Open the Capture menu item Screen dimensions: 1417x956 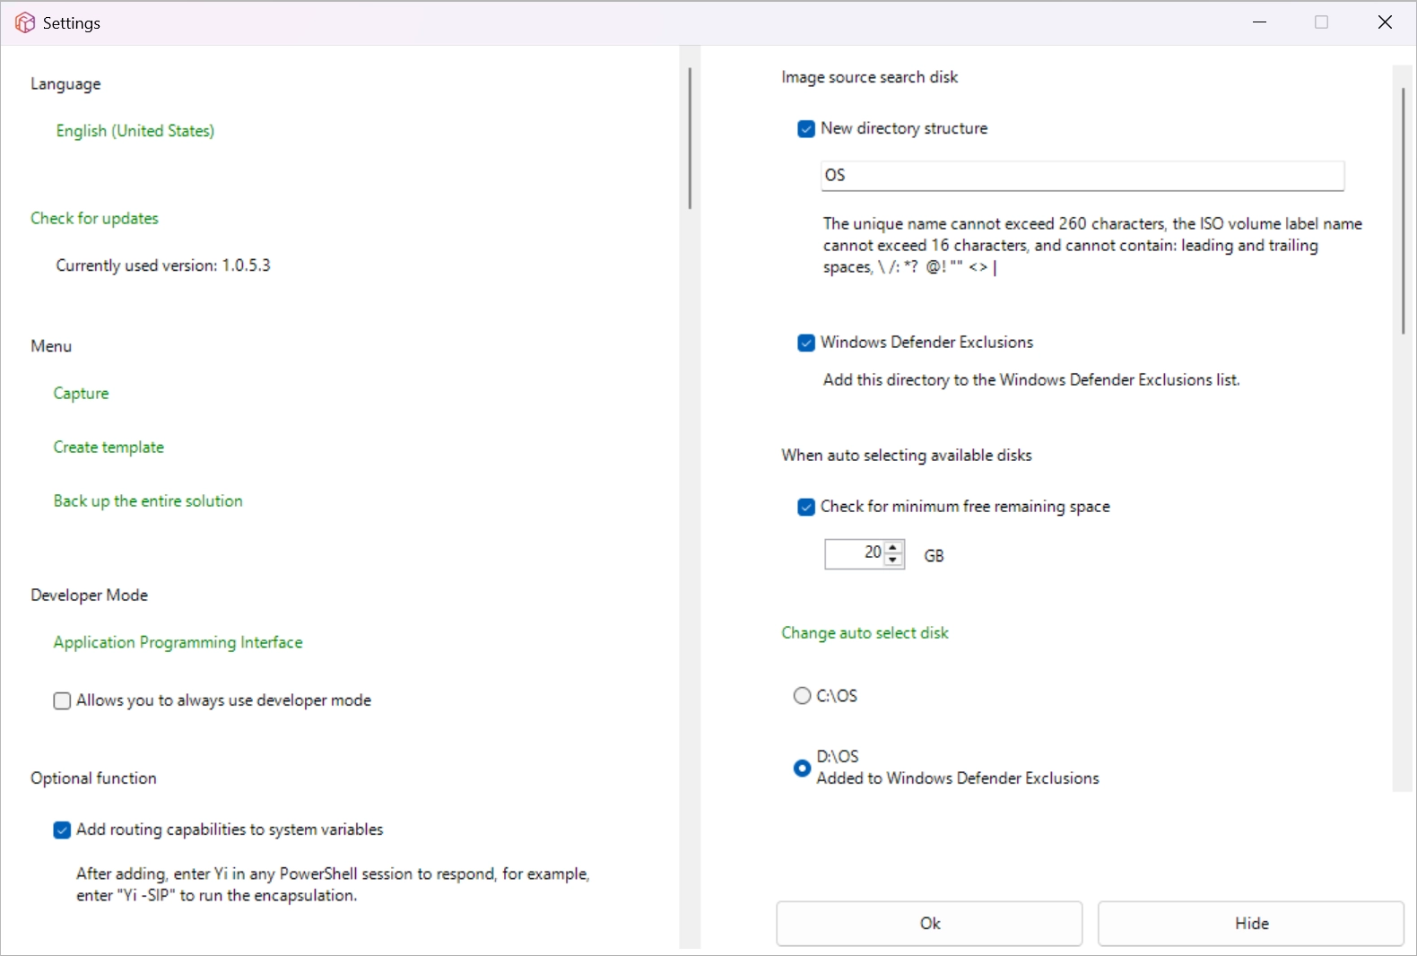[x=81, y=394]
